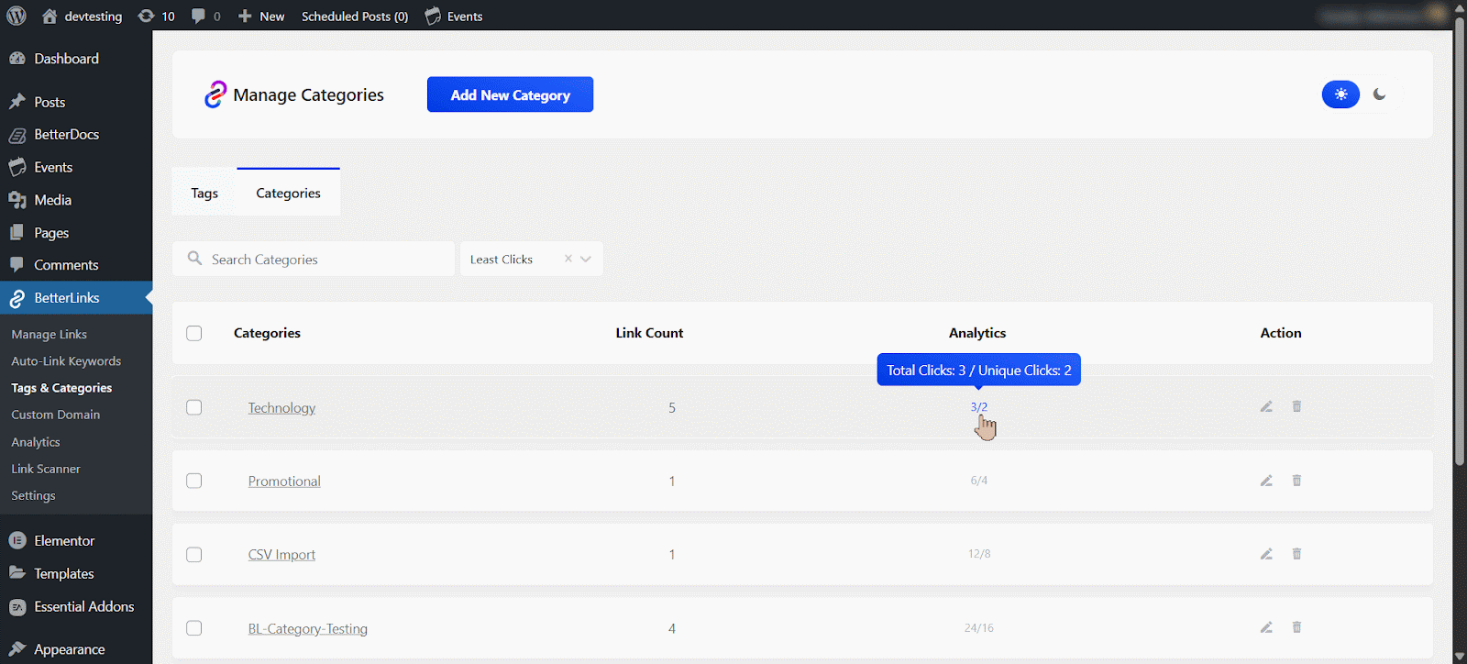Open Events in the top admin bar
The width and height of the screenshot is (1467, 664).
coord(454,17)
